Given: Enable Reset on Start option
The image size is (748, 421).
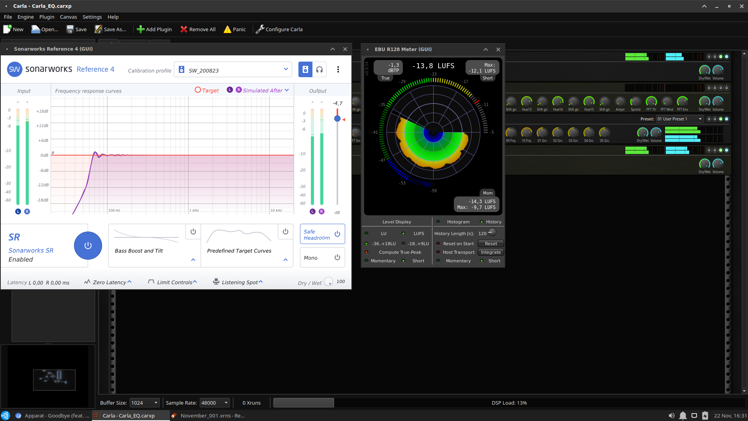Looking at the screenshot, I should [x=438, y=244].
